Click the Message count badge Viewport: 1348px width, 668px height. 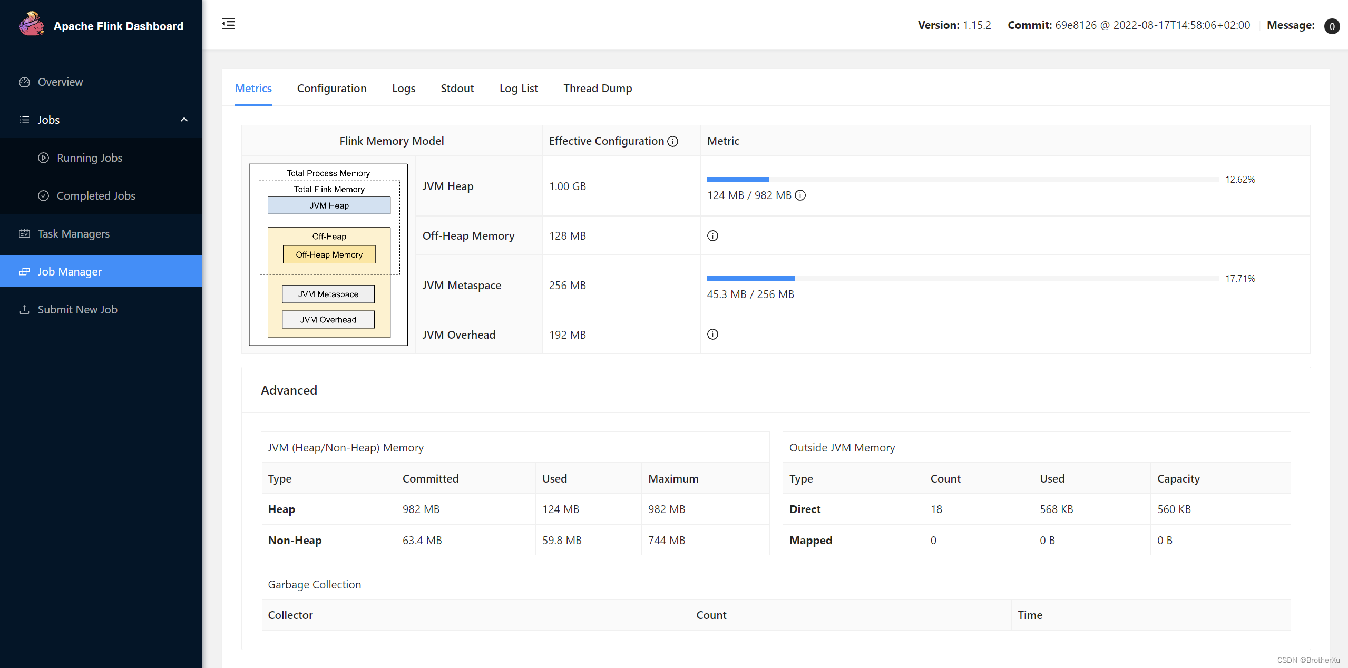[x=1331, y=26]
